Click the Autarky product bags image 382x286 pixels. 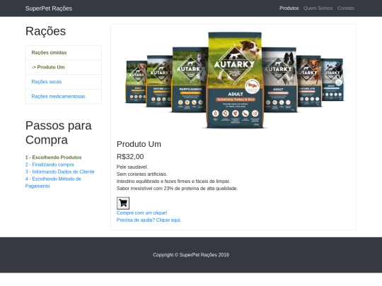pos(234,80)
